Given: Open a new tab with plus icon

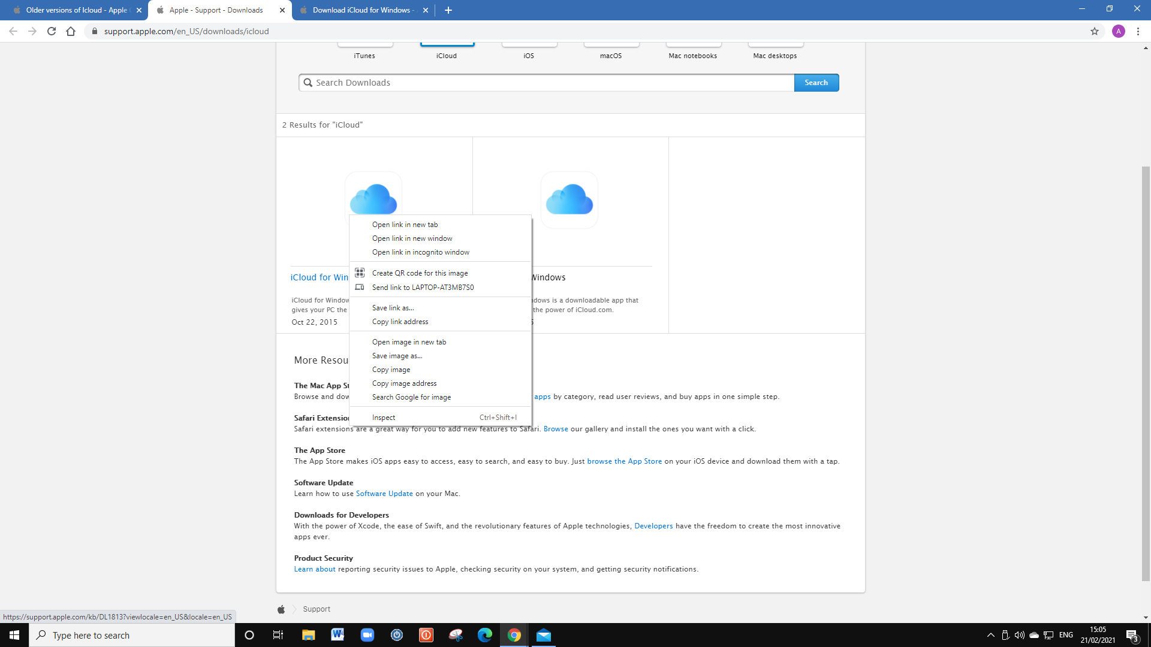Looking at the screenshot, I should 448,10.
